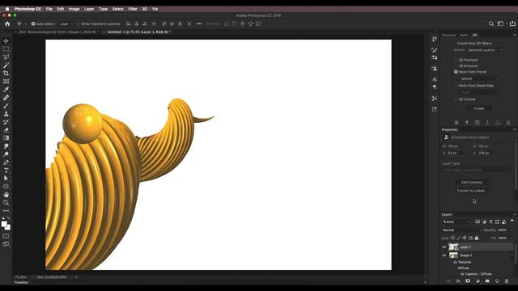This screenshot has width=518, height=291.
Task: Switch to the Paths tab
Action: click(464, 35)
